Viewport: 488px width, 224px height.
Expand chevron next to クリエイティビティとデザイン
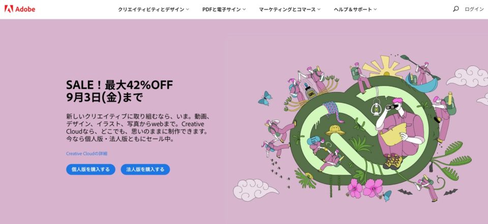click(x=188, y=9)
